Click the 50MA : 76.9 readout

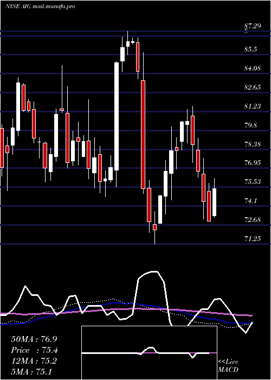point(34,339)
